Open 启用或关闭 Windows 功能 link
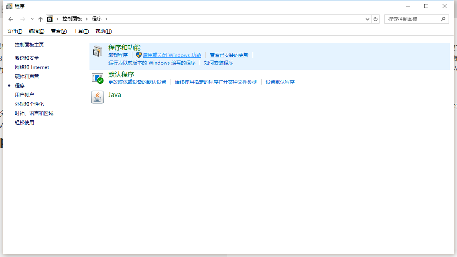 click(x=172, y=55)
